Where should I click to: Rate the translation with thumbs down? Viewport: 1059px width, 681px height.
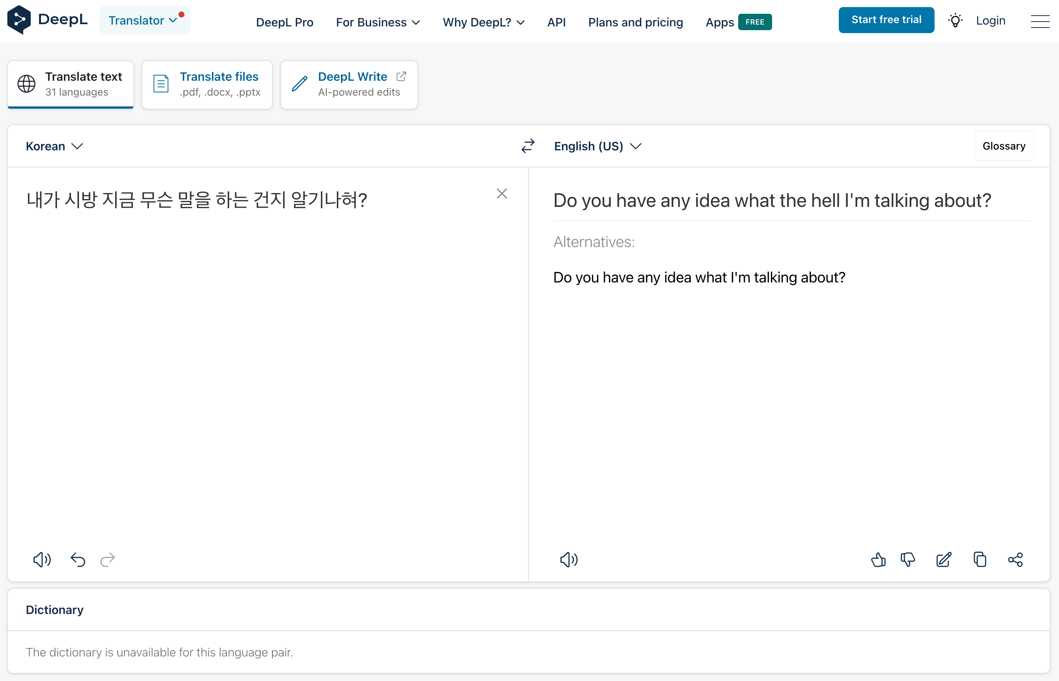908,560
